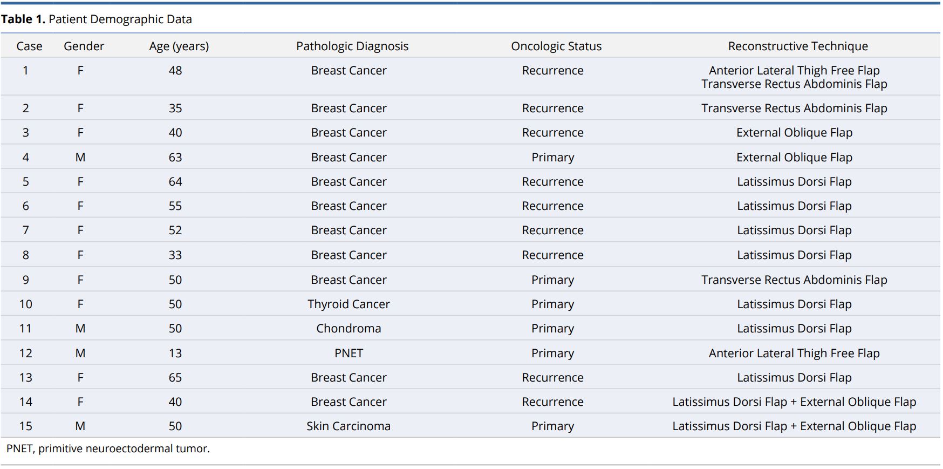Screen dimensions: 943x469
Task: Click 'Transverse Rectus Abdominis Flap' in case 9
Action: click(794, 280)
